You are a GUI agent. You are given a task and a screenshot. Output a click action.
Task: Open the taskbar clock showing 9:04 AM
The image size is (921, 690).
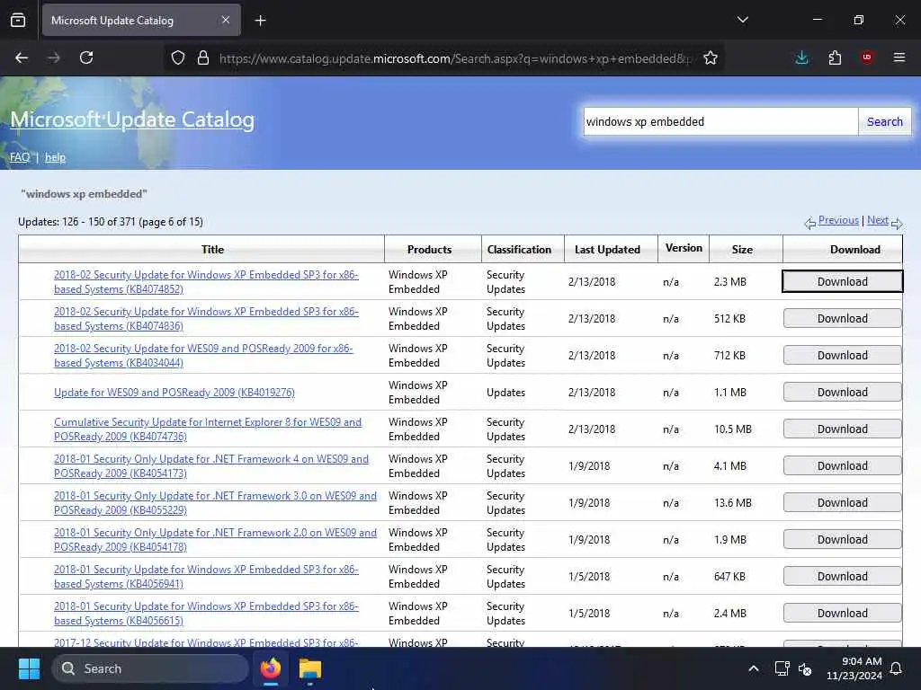(854, 668)
